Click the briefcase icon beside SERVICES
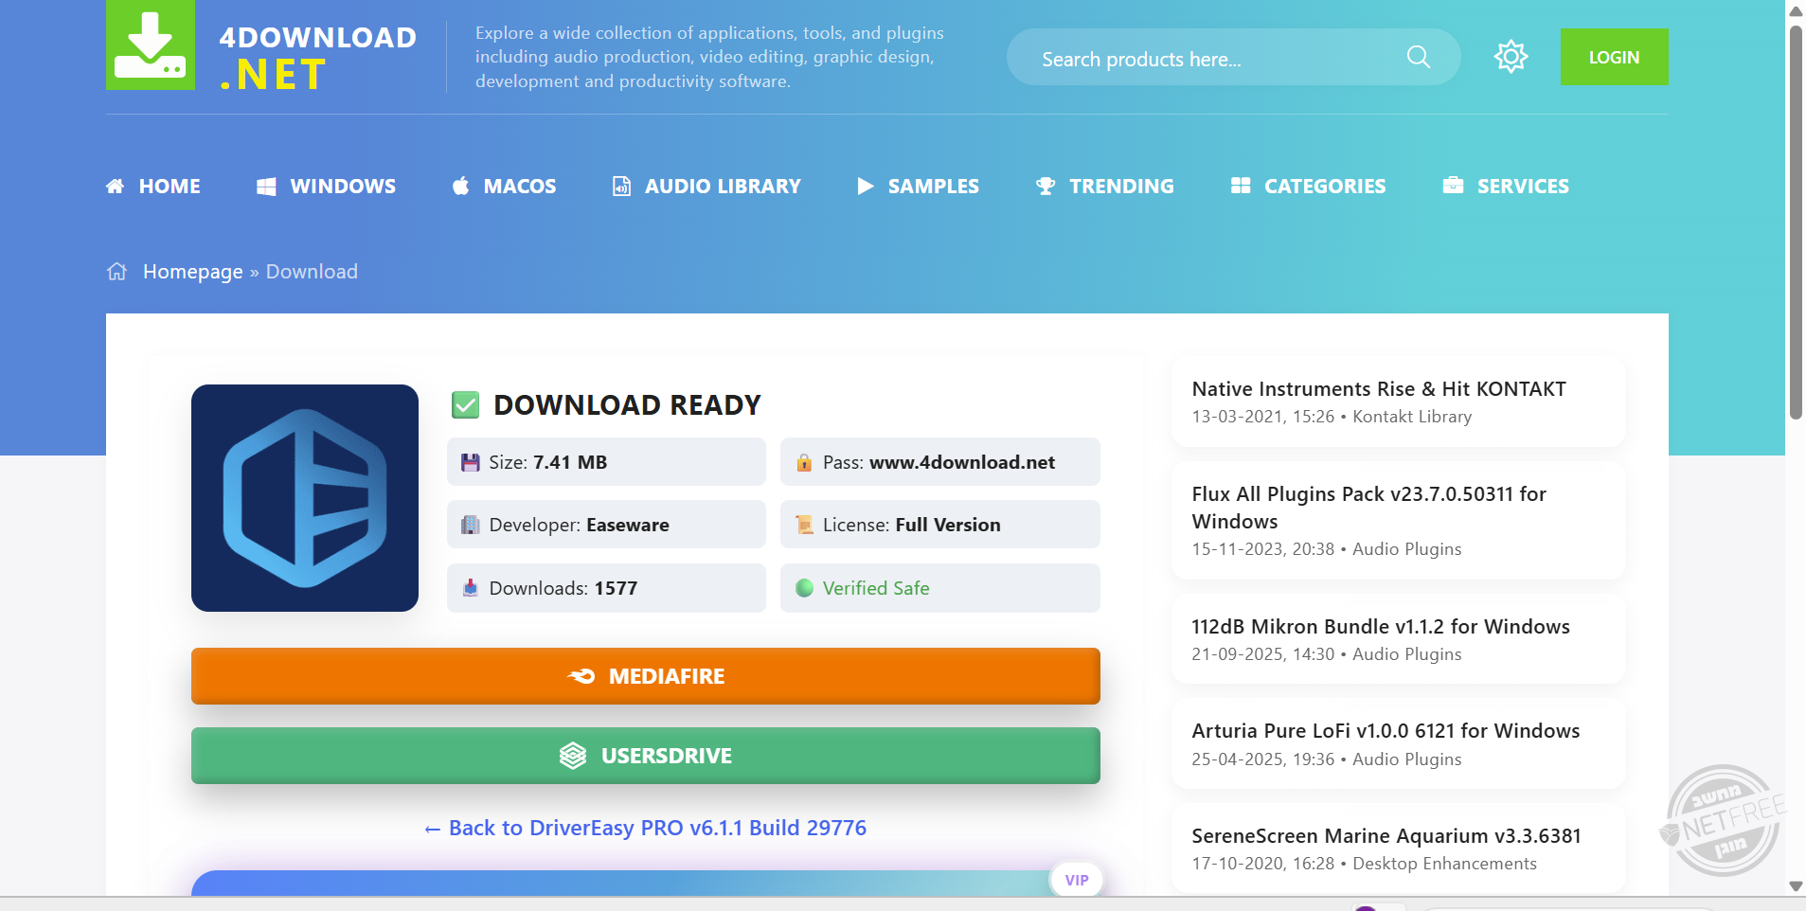Screen dimensions: 1806x911 (1453, 186)
